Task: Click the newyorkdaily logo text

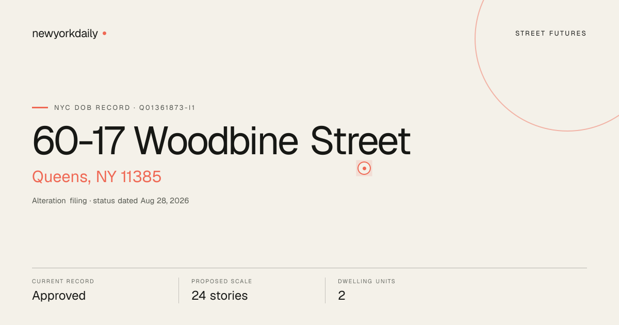Action: coord(65,34)
